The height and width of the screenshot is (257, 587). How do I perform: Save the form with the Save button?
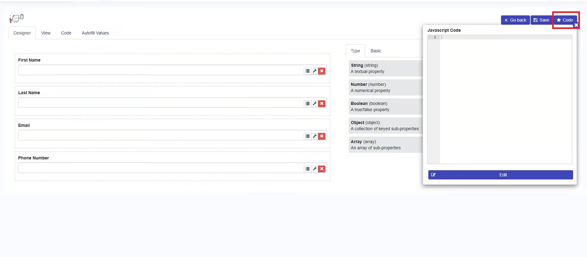tap(541, 20)
